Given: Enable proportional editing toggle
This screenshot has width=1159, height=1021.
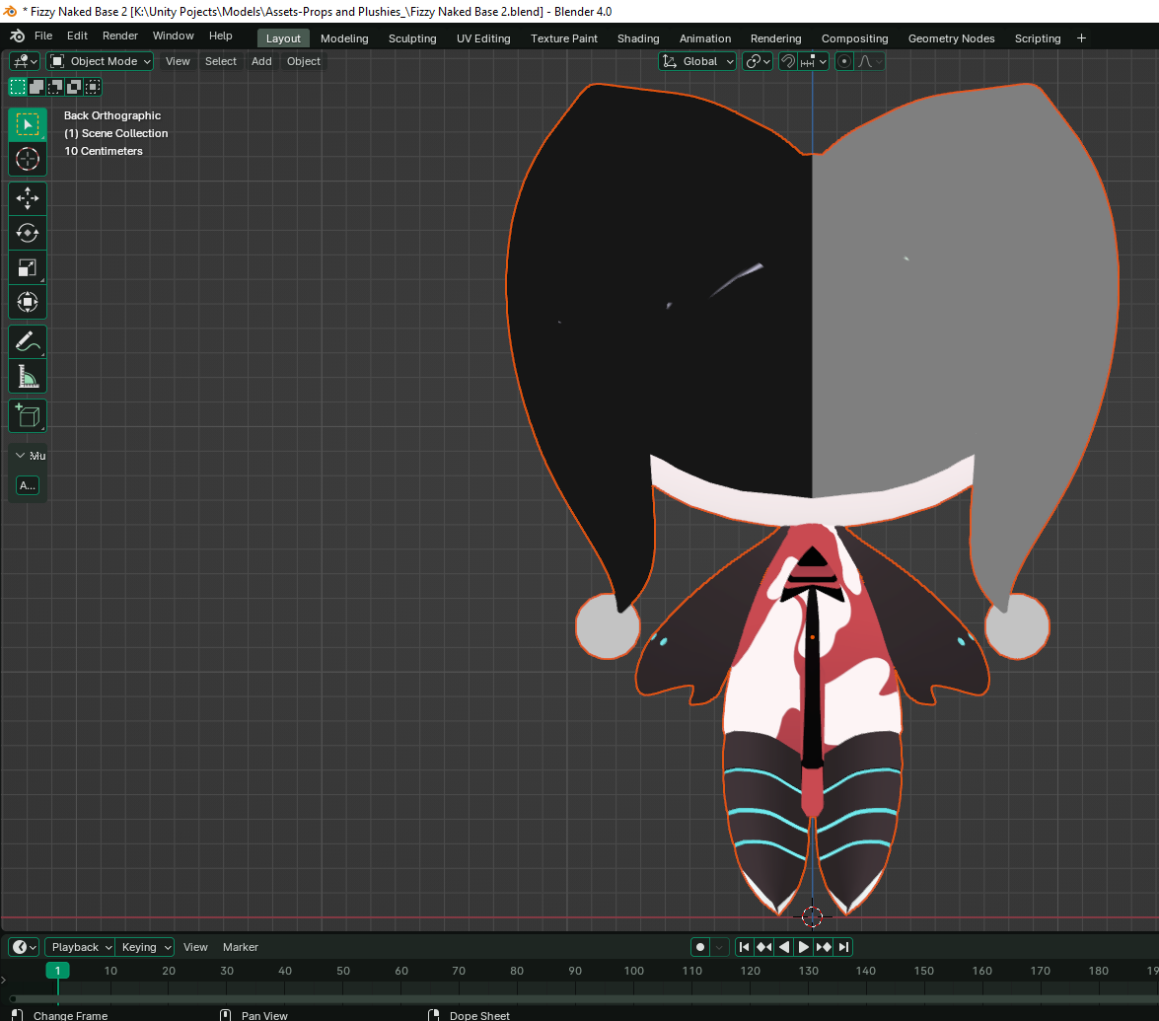Looking at the screenshot, I should click(x=844, y=61).
